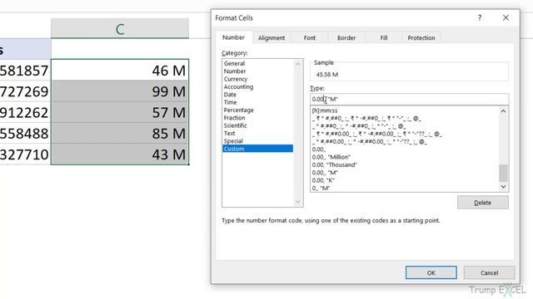Select the Text category
Viewport: 533px width, 299px height.
coord(257,133)
